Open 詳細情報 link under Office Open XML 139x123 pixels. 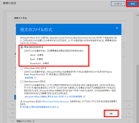(29, 78)
